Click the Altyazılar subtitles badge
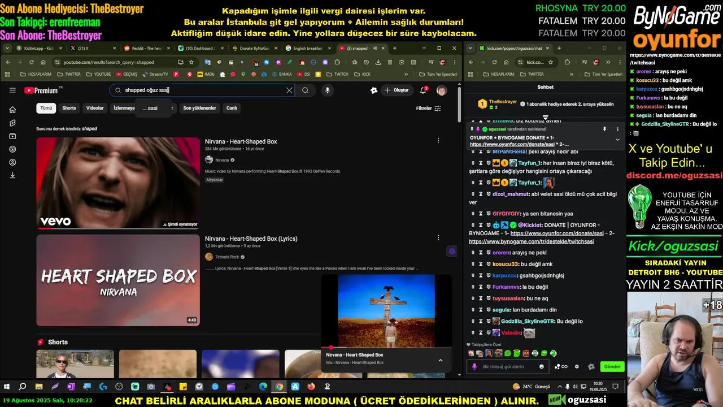The image size is (723, 407). (x=215, y=180)
